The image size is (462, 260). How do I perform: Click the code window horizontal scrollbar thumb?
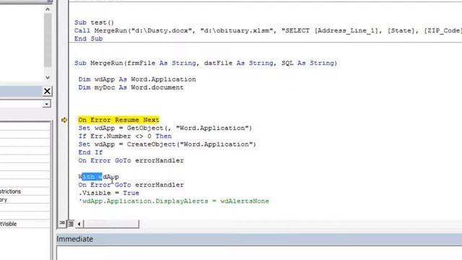point(111,224)
